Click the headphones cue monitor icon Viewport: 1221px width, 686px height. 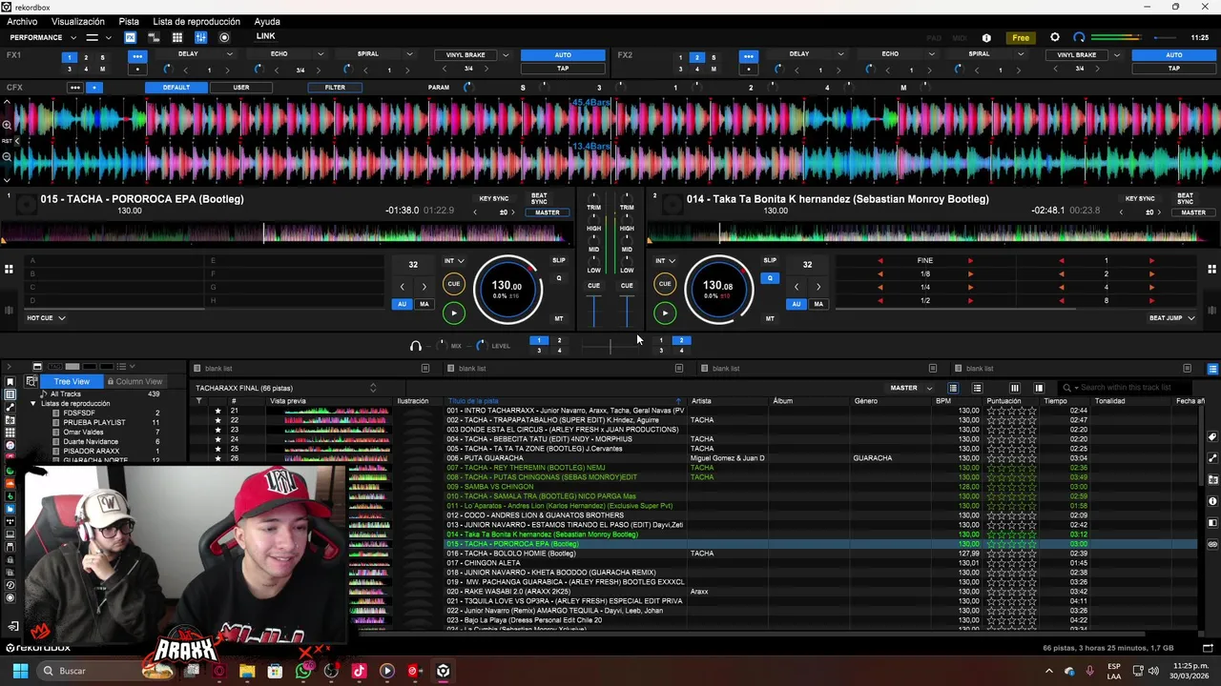point(415,346)
